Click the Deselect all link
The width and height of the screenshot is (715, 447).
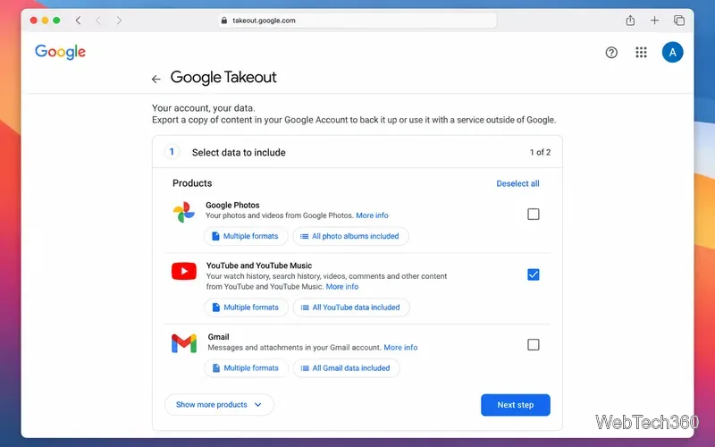[x=517, y=183]
